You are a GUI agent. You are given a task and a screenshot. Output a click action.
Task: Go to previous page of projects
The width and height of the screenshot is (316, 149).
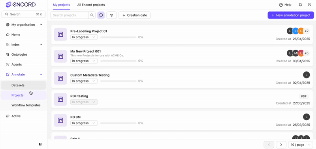[x=269, y=145]
